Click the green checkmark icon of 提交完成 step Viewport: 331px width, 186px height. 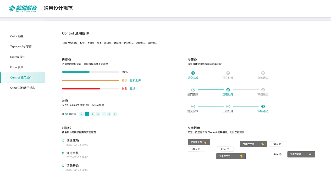(x=193, y=89)
